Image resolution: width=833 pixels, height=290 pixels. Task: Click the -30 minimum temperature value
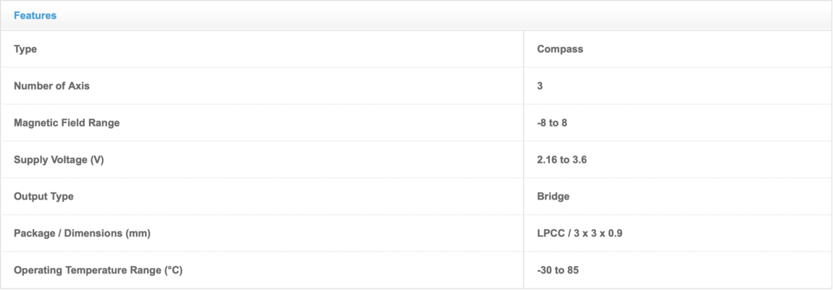544,270
